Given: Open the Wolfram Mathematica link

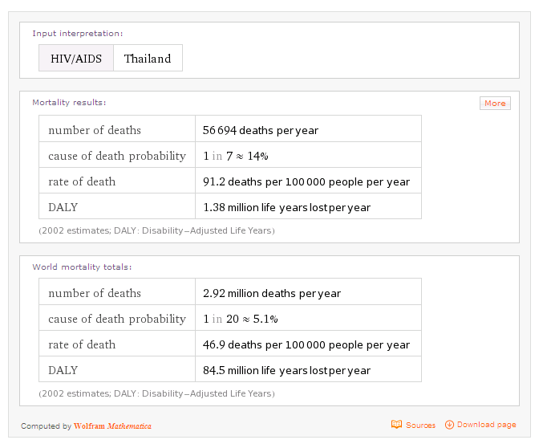Looking at the screenshot, I should click(x=112, y=426).
